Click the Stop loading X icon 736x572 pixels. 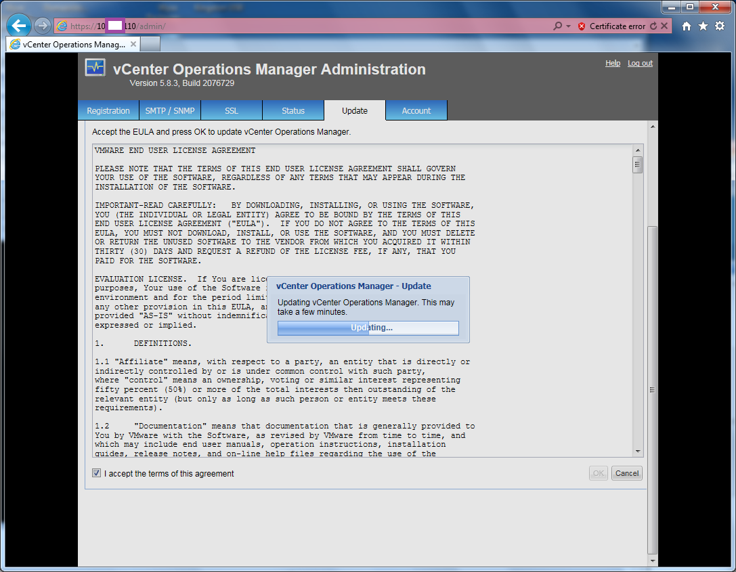pos(664,26)
